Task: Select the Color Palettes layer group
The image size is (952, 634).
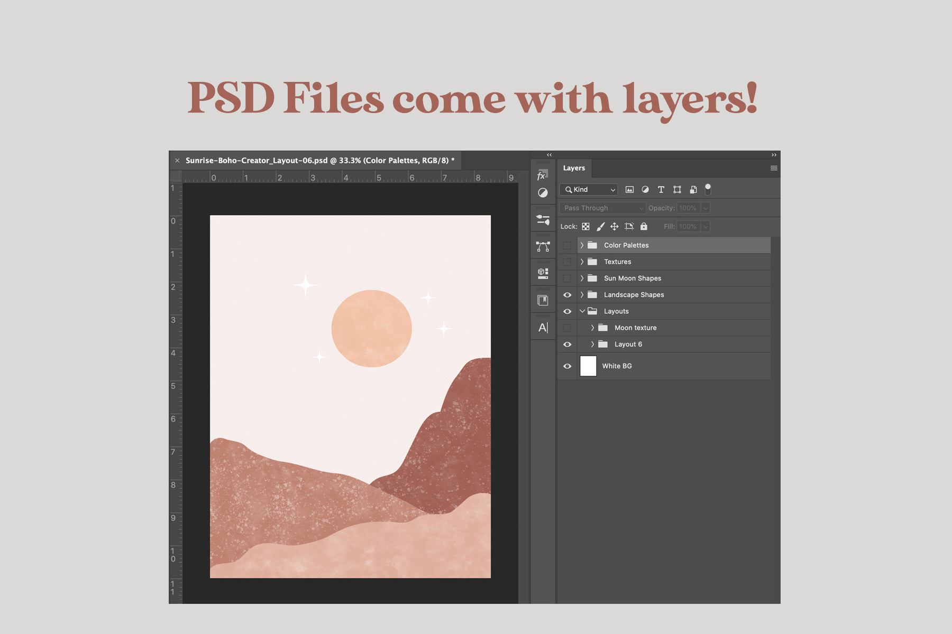Action: pyautogui.click(x=674, y=245)
